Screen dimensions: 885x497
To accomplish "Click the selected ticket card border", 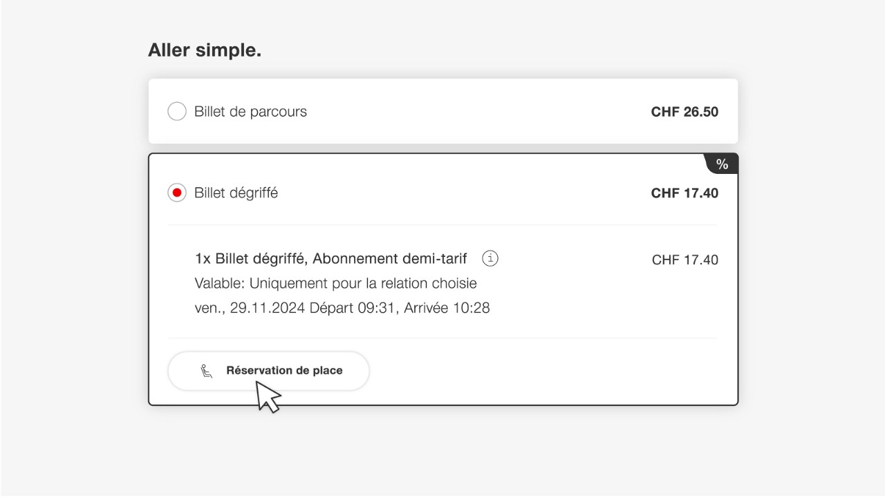I will [x=442, y=153].
